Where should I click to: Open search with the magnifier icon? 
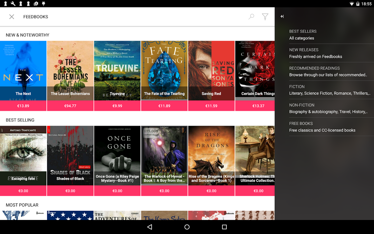point(251,17)
